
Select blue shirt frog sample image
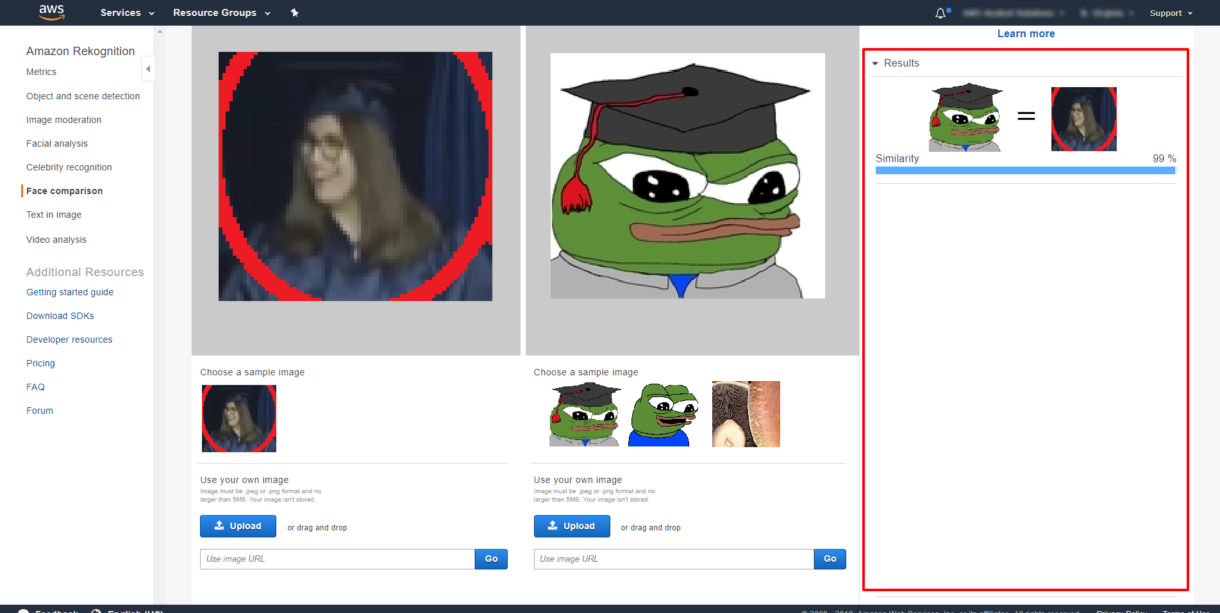[x=663, y=414]
